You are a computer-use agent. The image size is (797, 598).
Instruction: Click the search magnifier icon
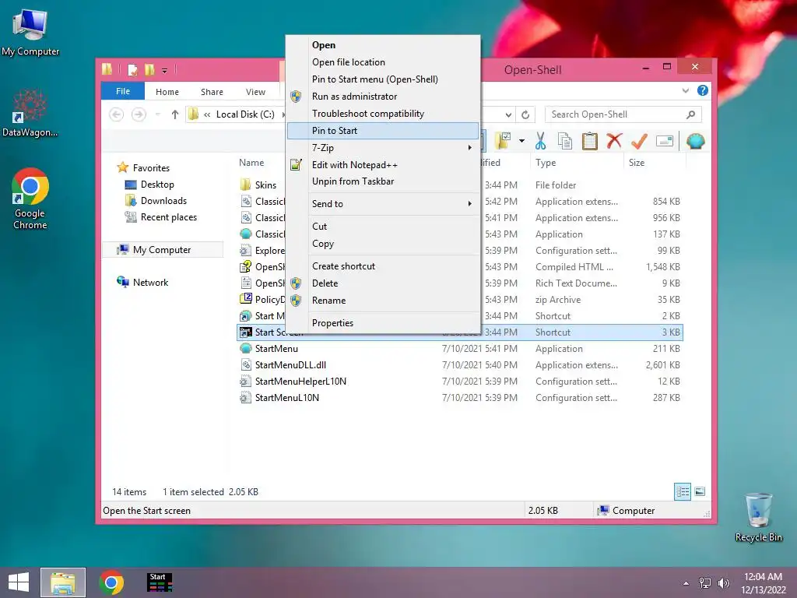690,114
